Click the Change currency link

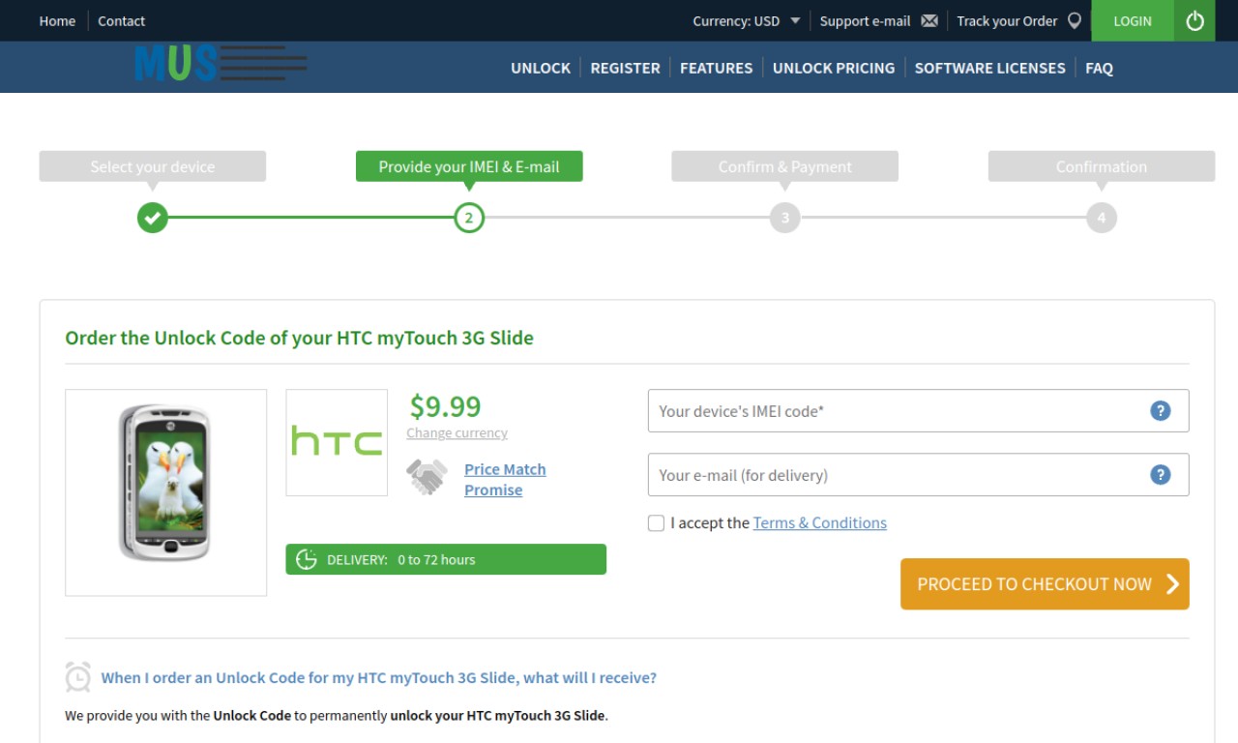point(457,433)
